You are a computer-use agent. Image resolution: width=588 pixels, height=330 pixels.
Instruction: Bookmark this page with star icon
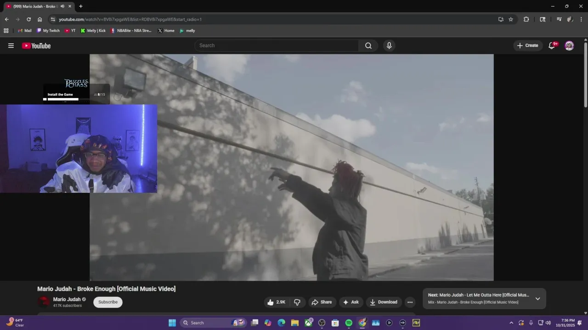click(511, 19)
